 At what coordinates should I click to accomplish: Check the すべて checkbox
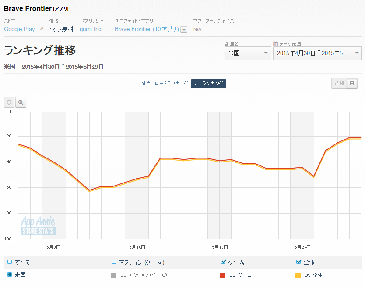10,262
